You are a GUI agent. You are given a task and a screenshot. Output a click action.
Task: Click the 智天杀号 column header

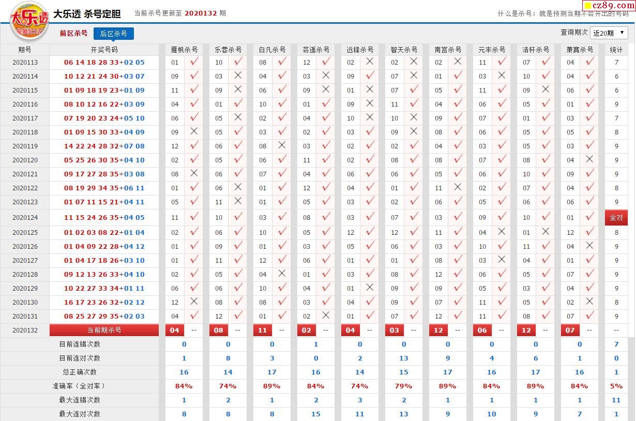(x=404, y=50)
